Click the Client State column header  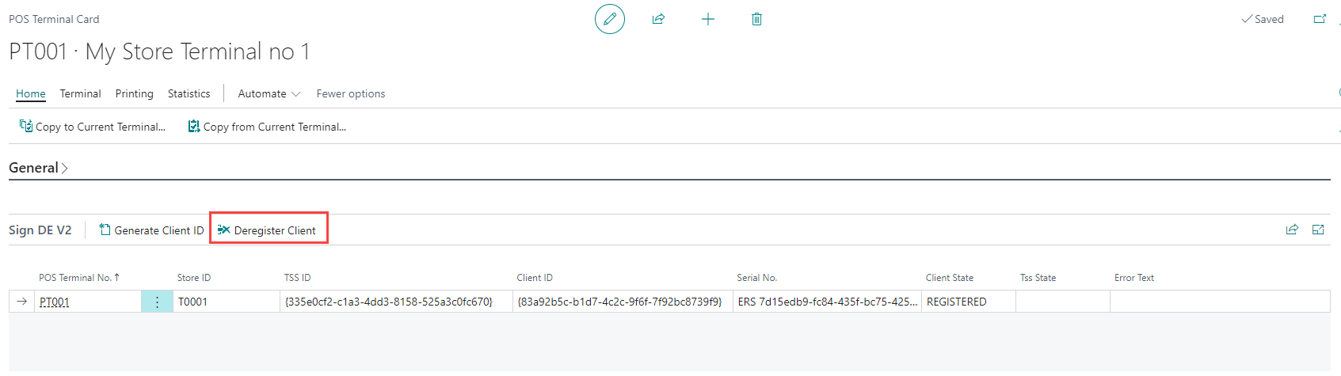click(x=950, y=278)
